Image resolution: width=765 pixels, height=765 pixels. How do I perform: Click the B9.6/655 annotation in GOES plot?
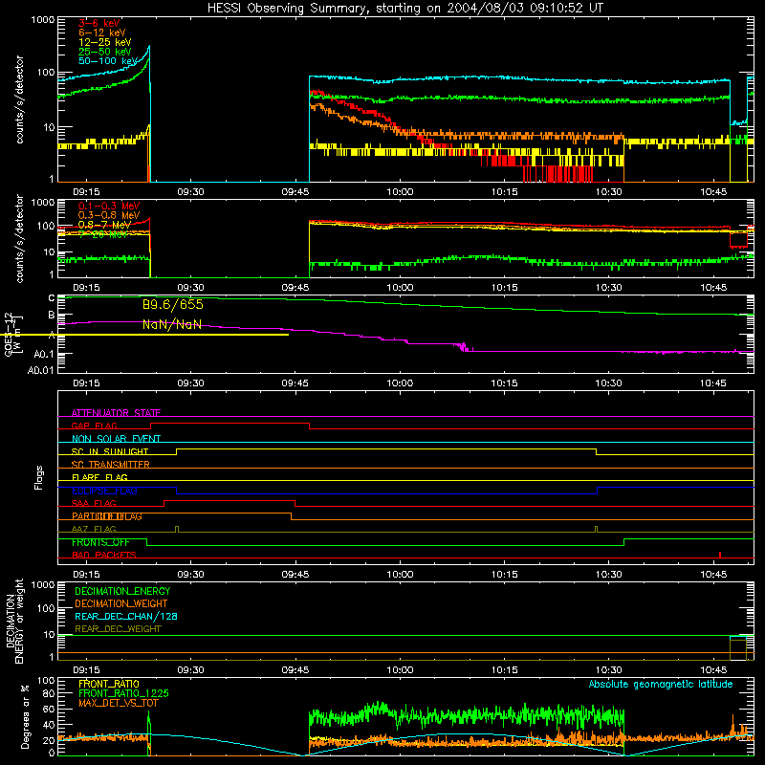tap(173, 305)
